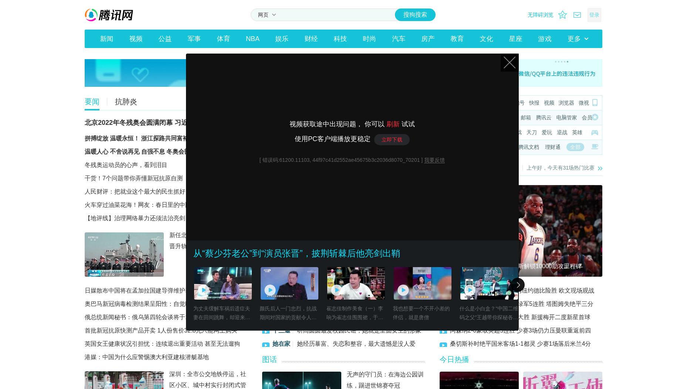Click the Tencent logo at top left
687x389 pixels.
109,15
